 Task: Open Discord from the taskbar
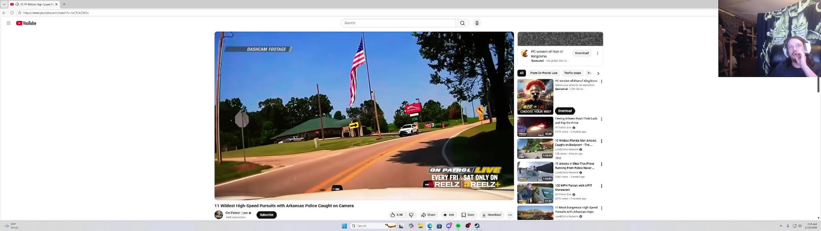coord(449,226)
